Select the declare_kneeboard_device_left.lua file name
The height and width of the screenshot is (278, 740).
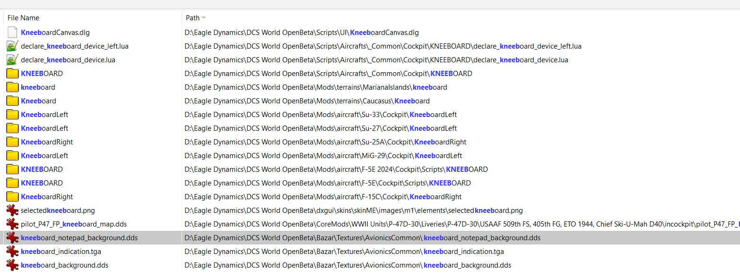tap(75, 46)
